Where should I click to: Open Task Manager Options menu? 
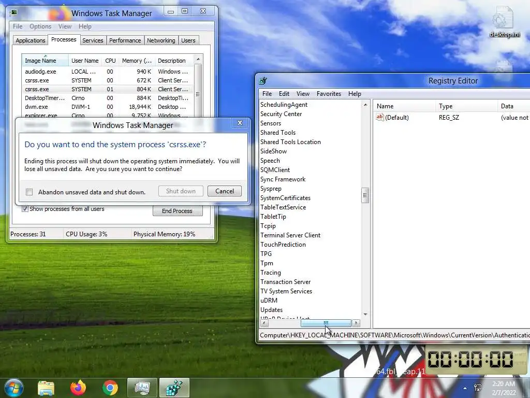tap(40, 26)
